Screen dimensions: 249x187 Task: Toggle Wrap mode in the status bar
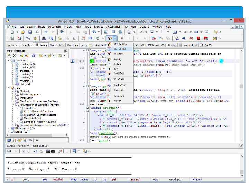coord(73,179)
